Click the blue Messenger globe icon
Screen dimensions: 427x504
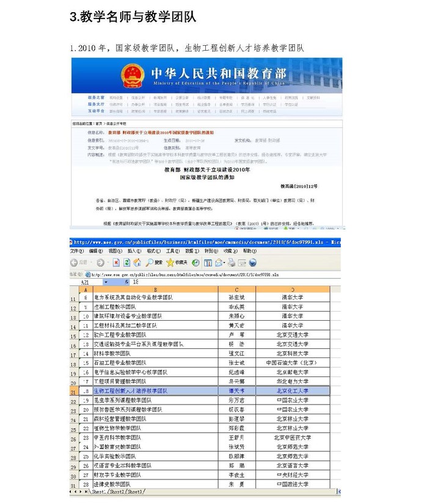(253, 263)
